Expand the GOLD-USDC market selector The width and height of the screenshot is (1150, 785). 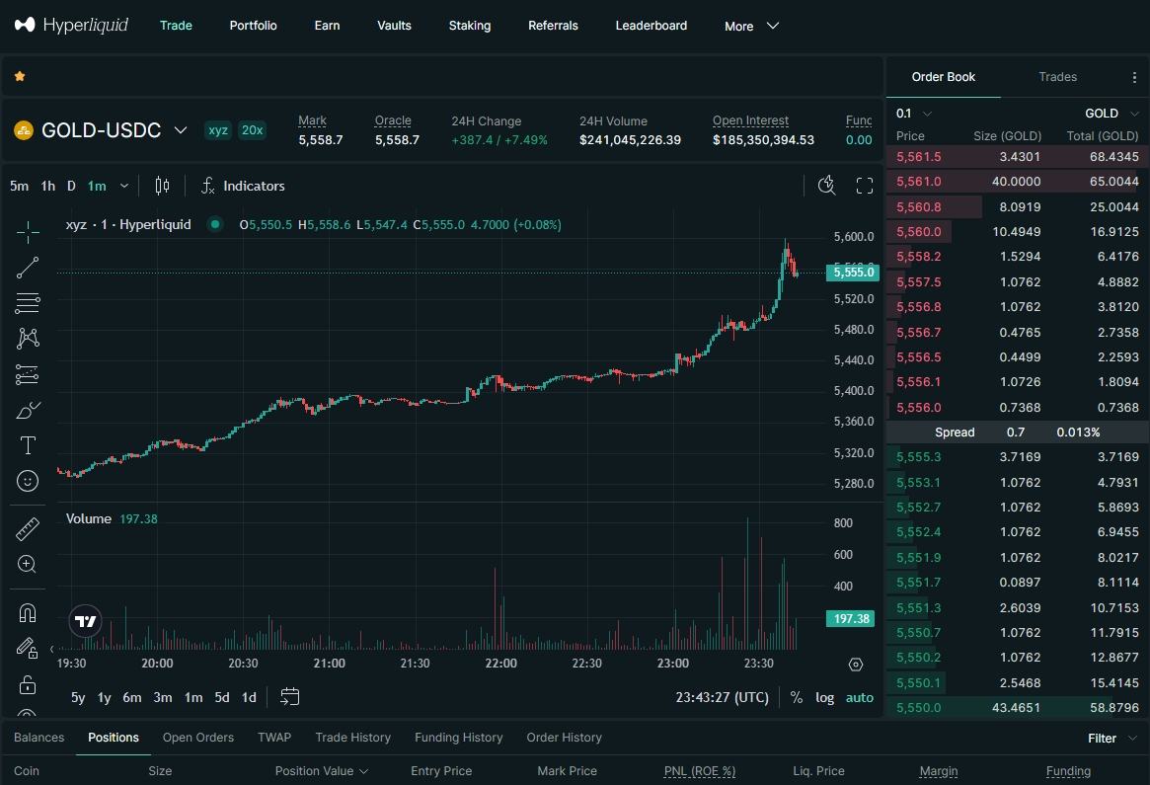coord(181,130)
